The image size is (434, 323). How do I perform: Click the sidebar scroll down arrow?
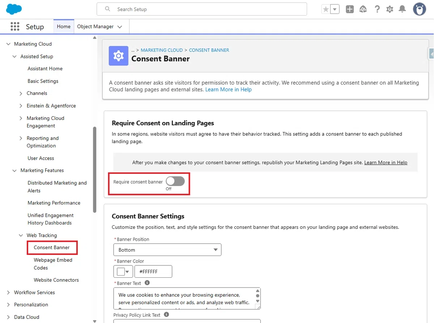click(x=95, y=321)
